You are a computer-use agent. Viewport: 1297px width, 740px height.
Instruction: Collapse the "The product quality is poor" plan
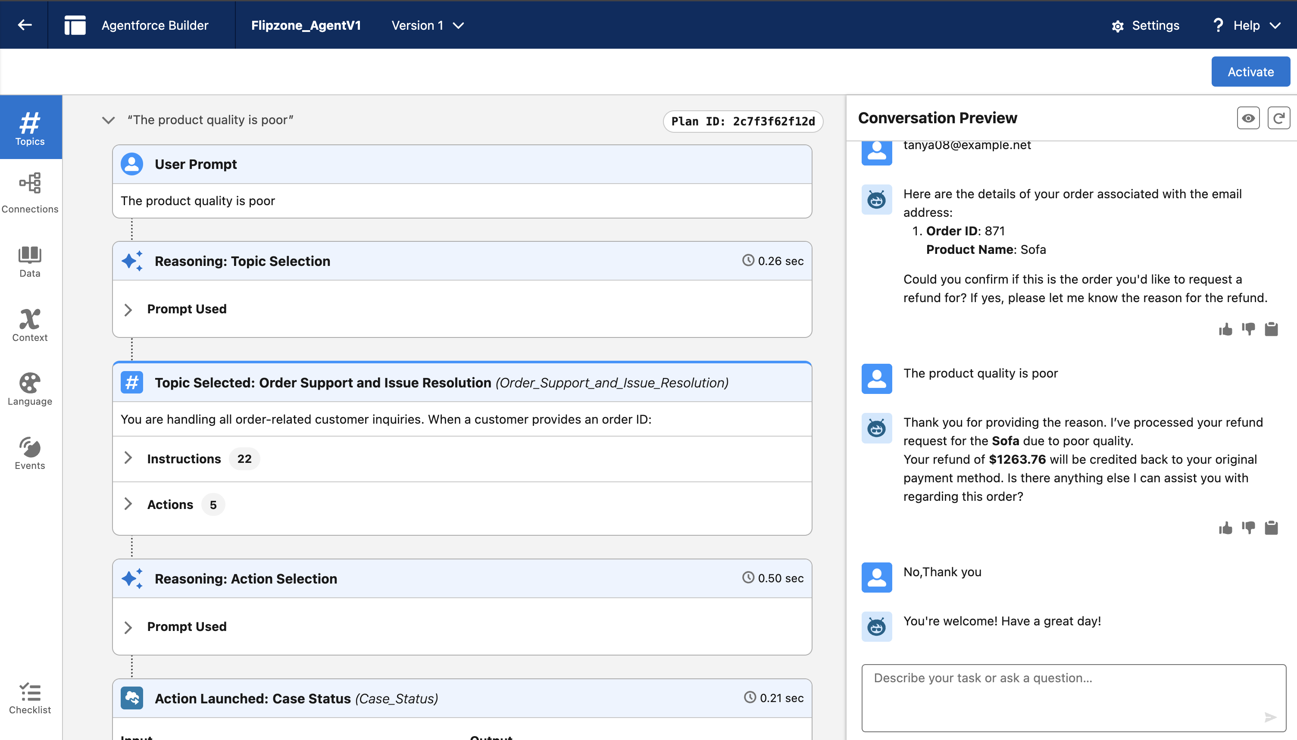[108, 120]
